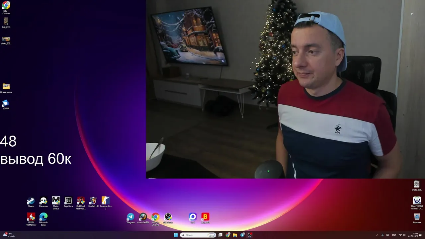Open the Windows Start menu
The width and height of the screenshot is (425, 239).
click(176, 235)
